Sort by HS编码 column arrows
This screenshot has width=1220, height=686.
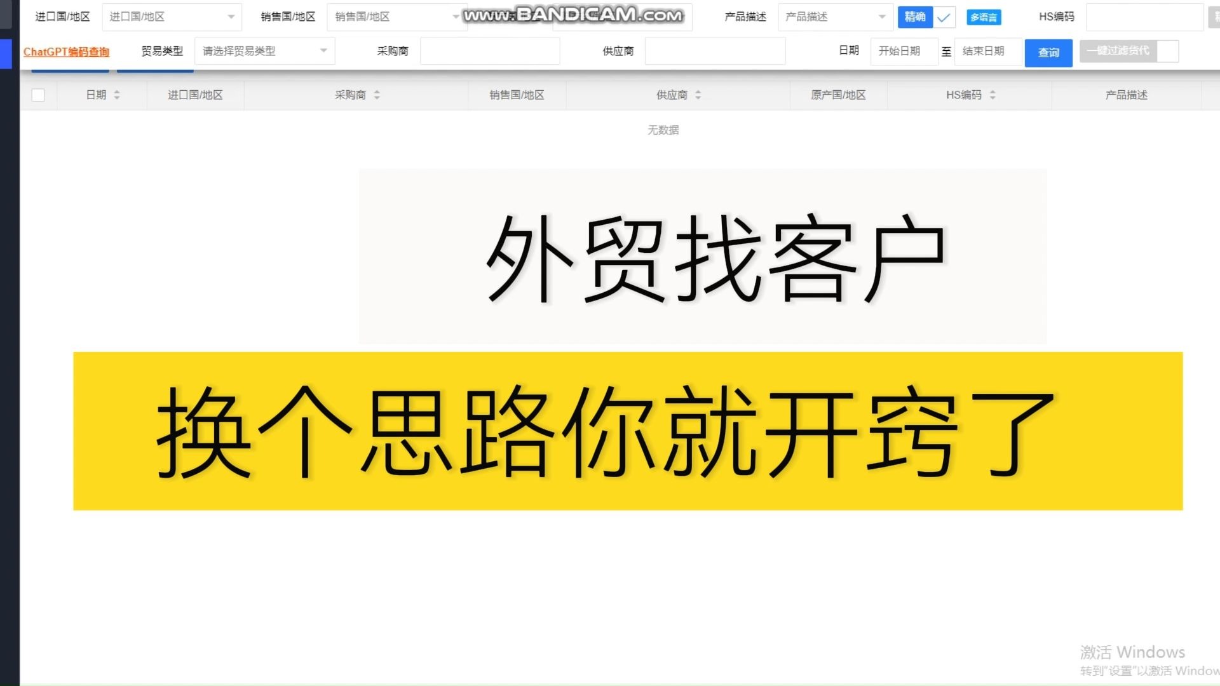pos(993,95)
